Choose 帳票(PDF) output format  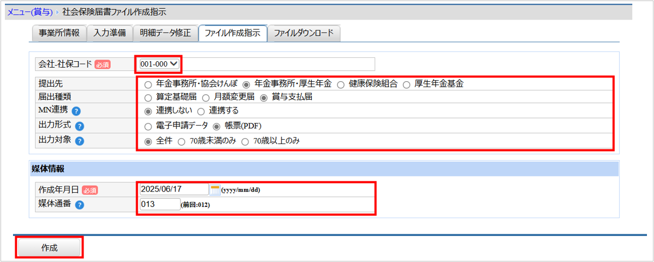click(x=216, y=127)
